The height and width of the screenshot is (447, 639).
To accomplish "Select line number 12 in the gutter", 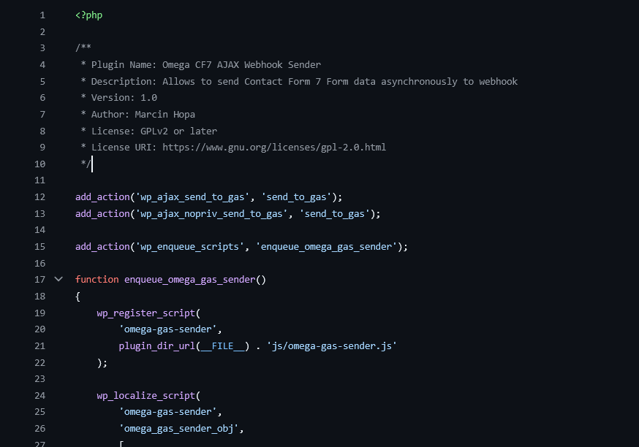I will tap(39, 196).
